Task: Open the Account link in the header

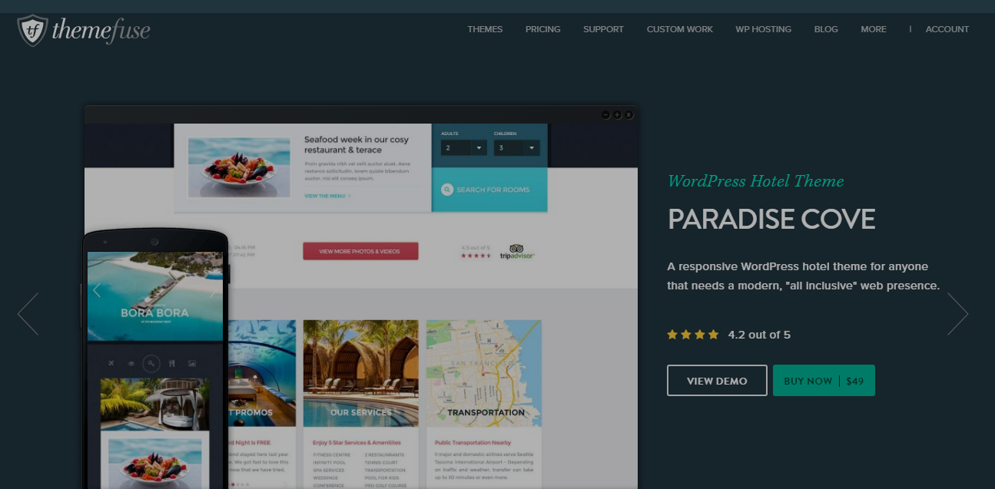Action: coord(947,29)
